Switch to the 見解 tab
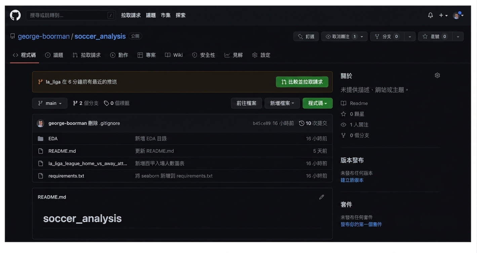This screenshot has height=253, width=477. (x=234, y=55)
